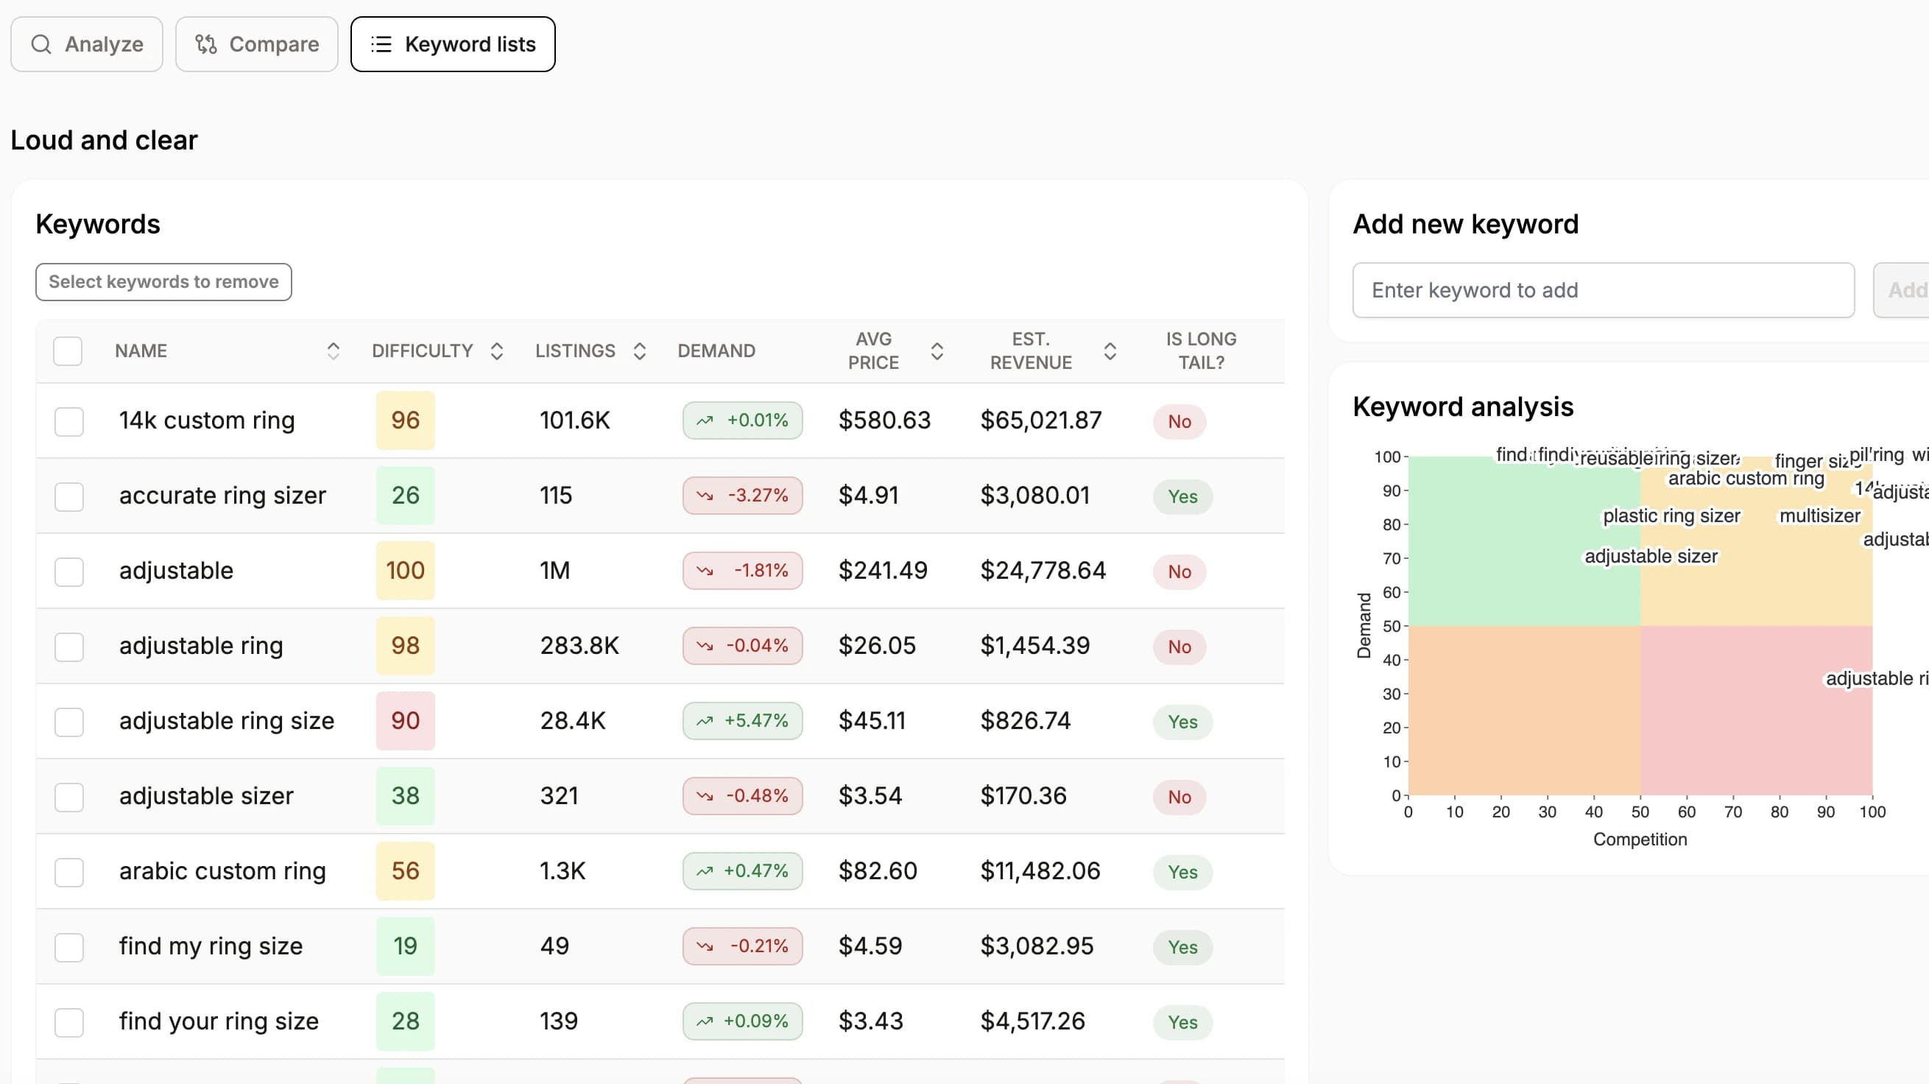The width and height of the screenshot is (1929, 1084).
Task: Click the +0.01% demand trend badge
Action: point(742,420)
